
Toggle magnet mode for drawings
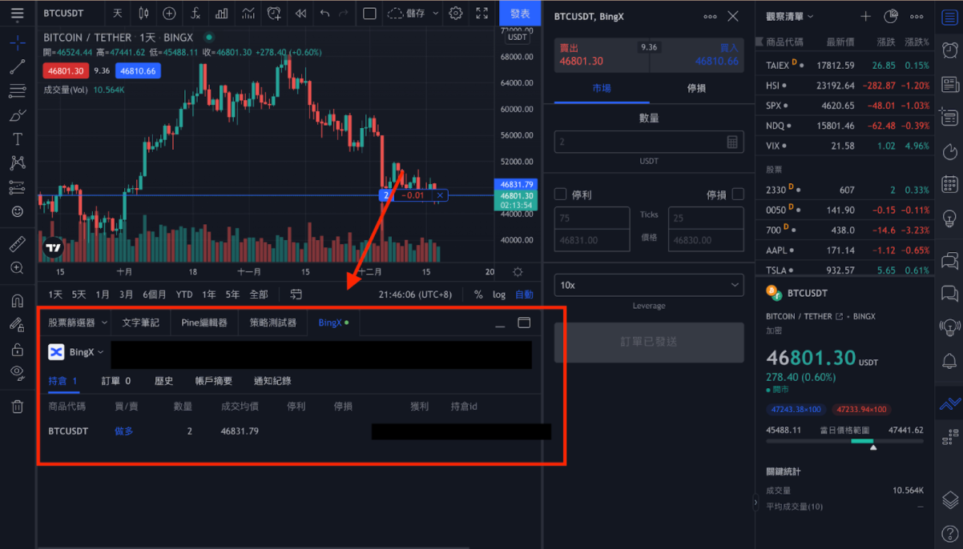[17, 301]
